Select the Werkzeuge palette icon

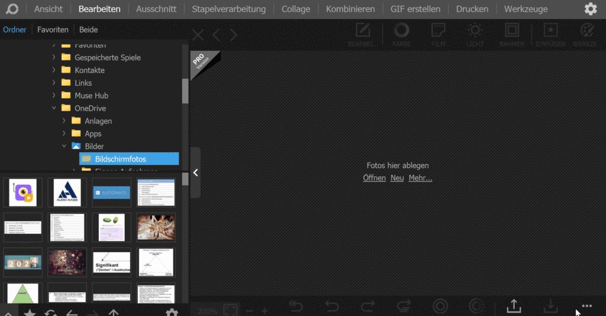click(x=586, y=33)
